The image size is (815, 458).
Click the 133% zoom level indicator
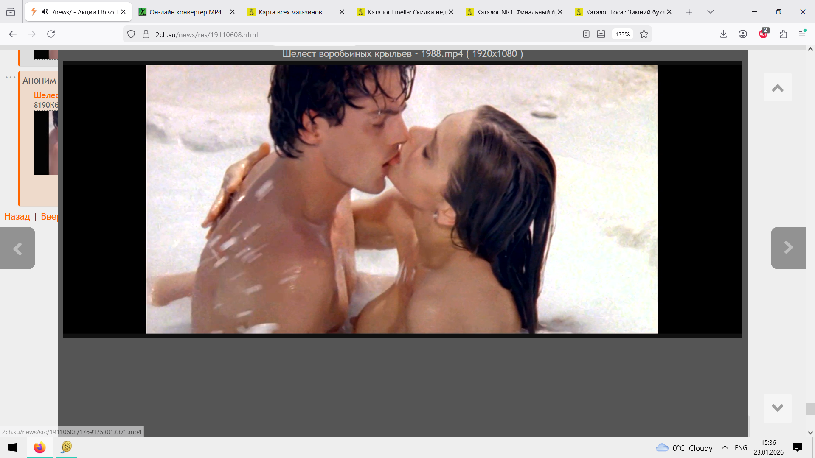coord(622,34)
